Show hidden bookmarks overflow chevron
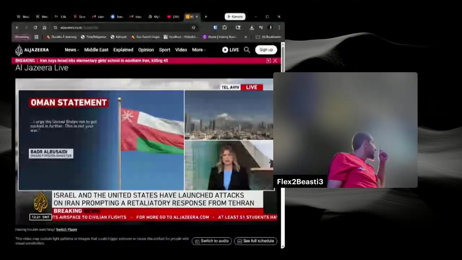This screenshot has width=462, height=260. tap(246, 37)
